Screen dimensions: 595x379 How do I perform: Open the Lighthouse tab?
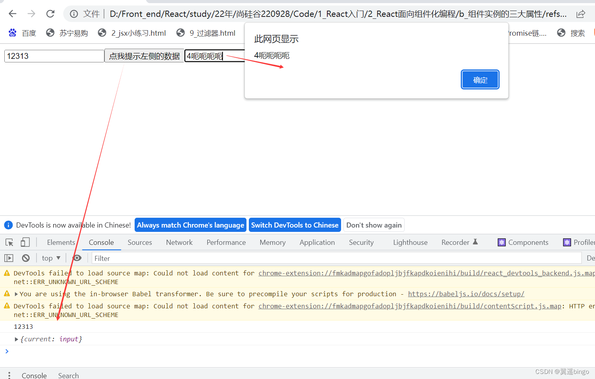click(x=410, y=242)
